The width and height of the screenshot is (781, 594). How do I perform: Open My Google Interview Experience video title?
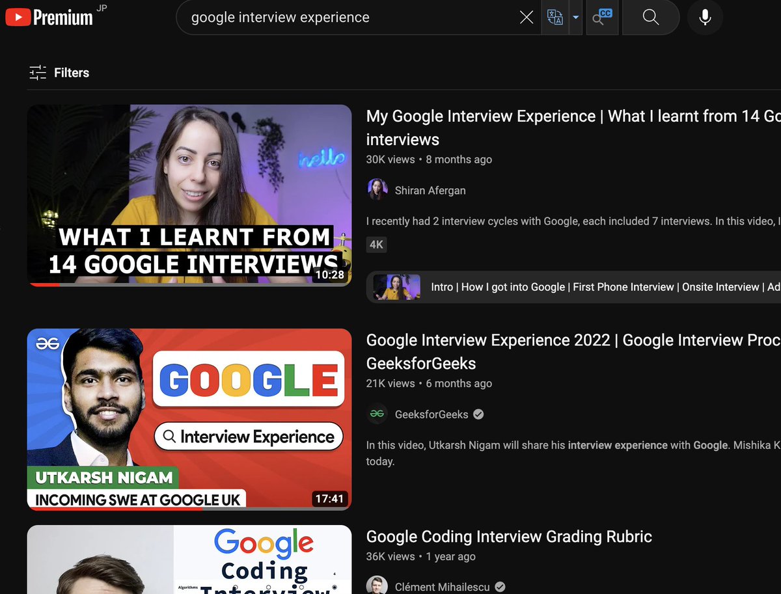click(573, 128)
